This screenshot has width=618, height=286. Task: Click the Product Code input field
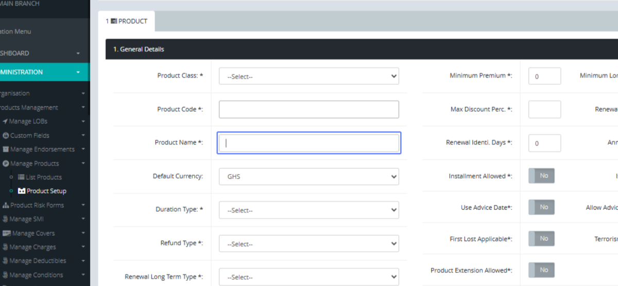click(x=308, y=110)
